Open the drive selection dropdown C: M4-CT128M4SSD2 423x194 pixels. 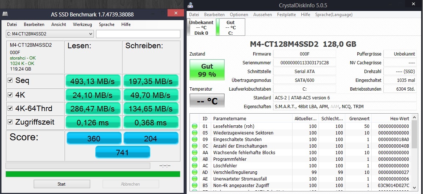click(49, 34)
